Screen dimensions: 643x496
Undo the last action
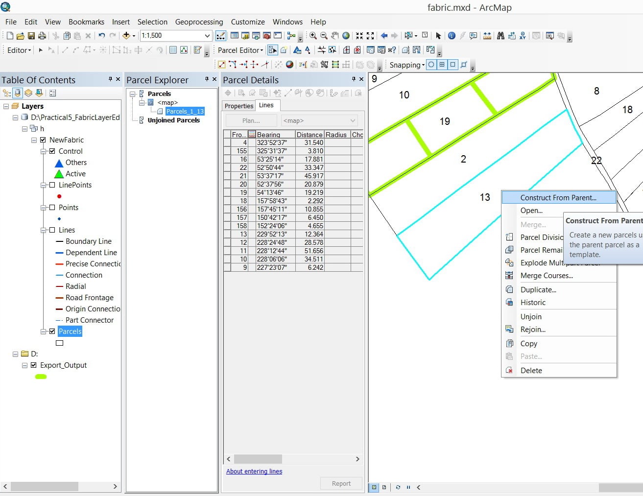pyautogui.click(x=101, y=36)
